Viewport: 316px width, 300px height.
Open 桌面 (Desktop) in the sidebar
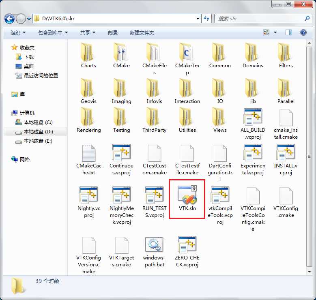coord(25,66)
